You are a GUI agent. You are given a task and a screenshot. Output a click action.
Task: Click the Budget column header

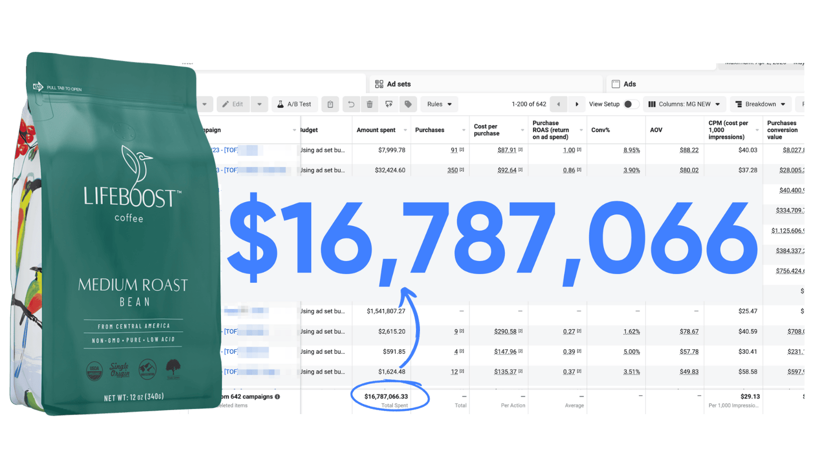pos(309,130)
